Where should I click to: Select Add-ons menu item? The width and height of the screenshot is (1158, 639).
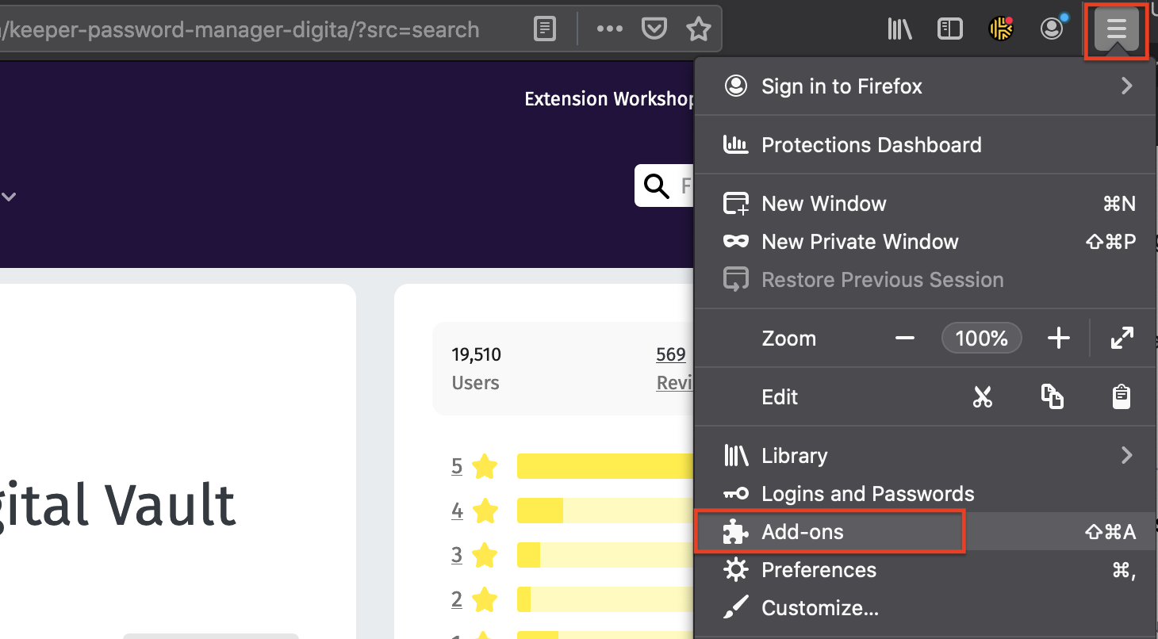925,531
